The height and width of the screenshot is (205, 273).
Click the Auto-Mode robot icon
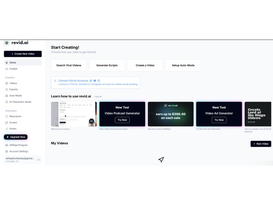[x=7, y=96]
